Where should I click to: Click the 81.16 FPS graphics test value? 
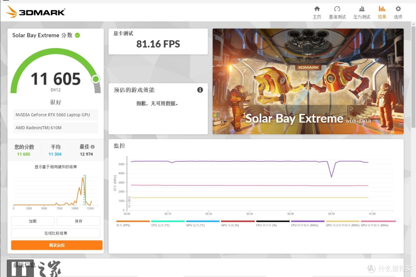pyautogui.click(x=158, y=44)
